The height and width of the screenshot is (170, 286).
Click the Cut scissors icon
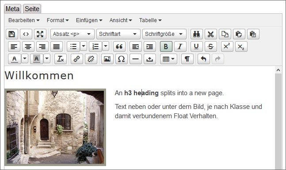coord(211,34)
